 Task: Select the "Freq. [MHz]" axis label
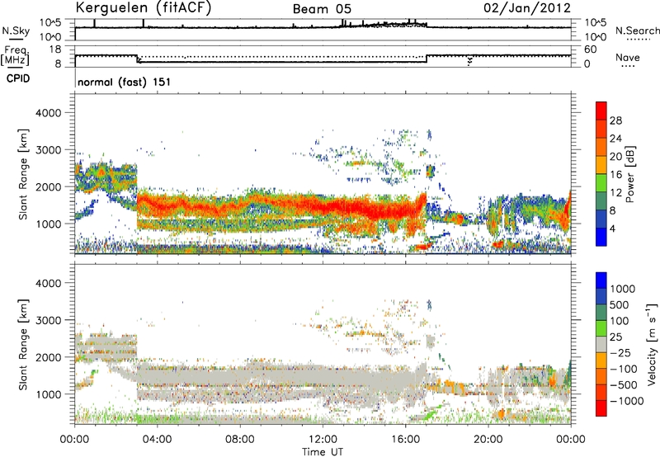16,56
